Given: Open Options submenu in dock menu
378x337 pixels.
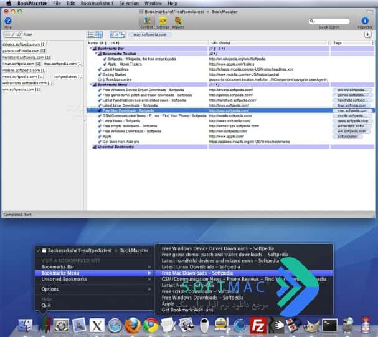Looking at the screenshot, I should click(x=94, y=289).
